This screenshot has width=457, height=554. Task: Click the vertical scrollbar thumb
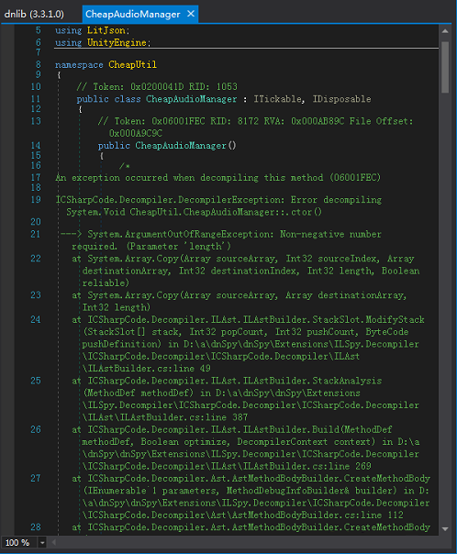tap(445, 67)
